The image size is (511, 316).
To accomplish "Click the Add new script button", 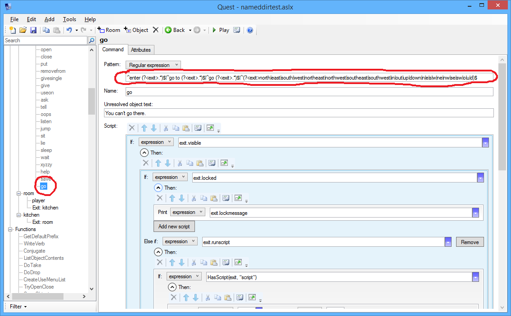I will (174, 227).
